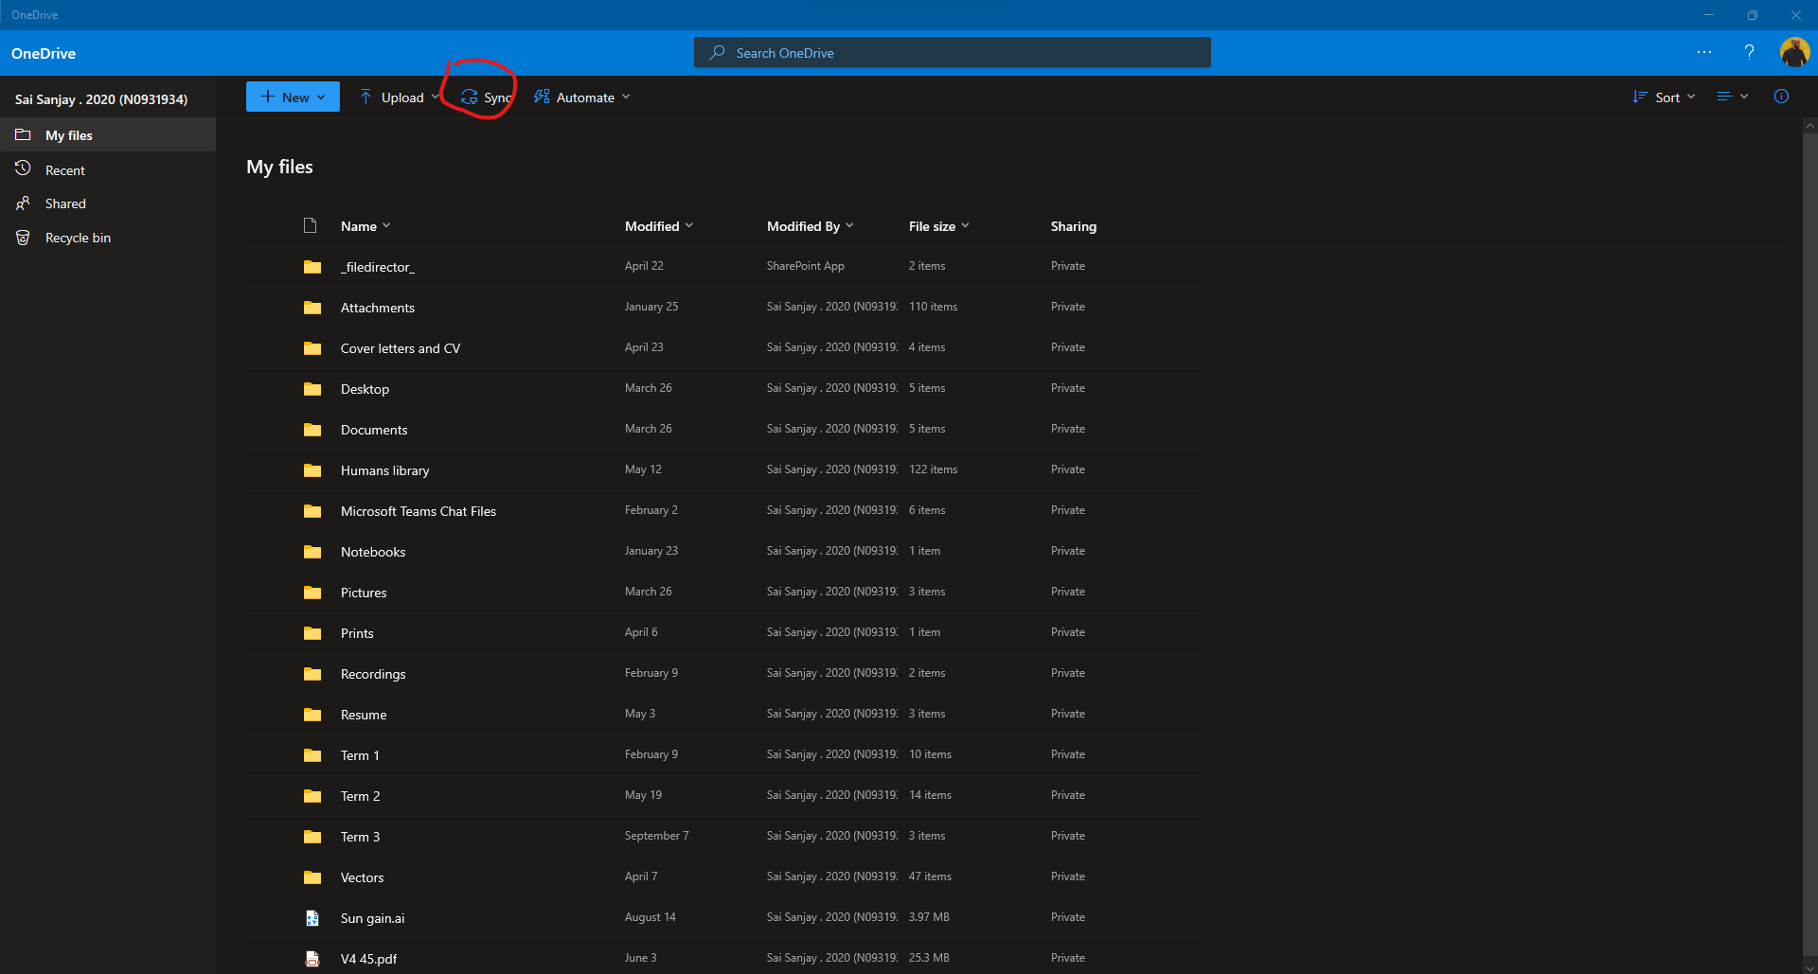1818x974 pixels.
Task: Click the Vectors folder icon
Action: point(312,877)
